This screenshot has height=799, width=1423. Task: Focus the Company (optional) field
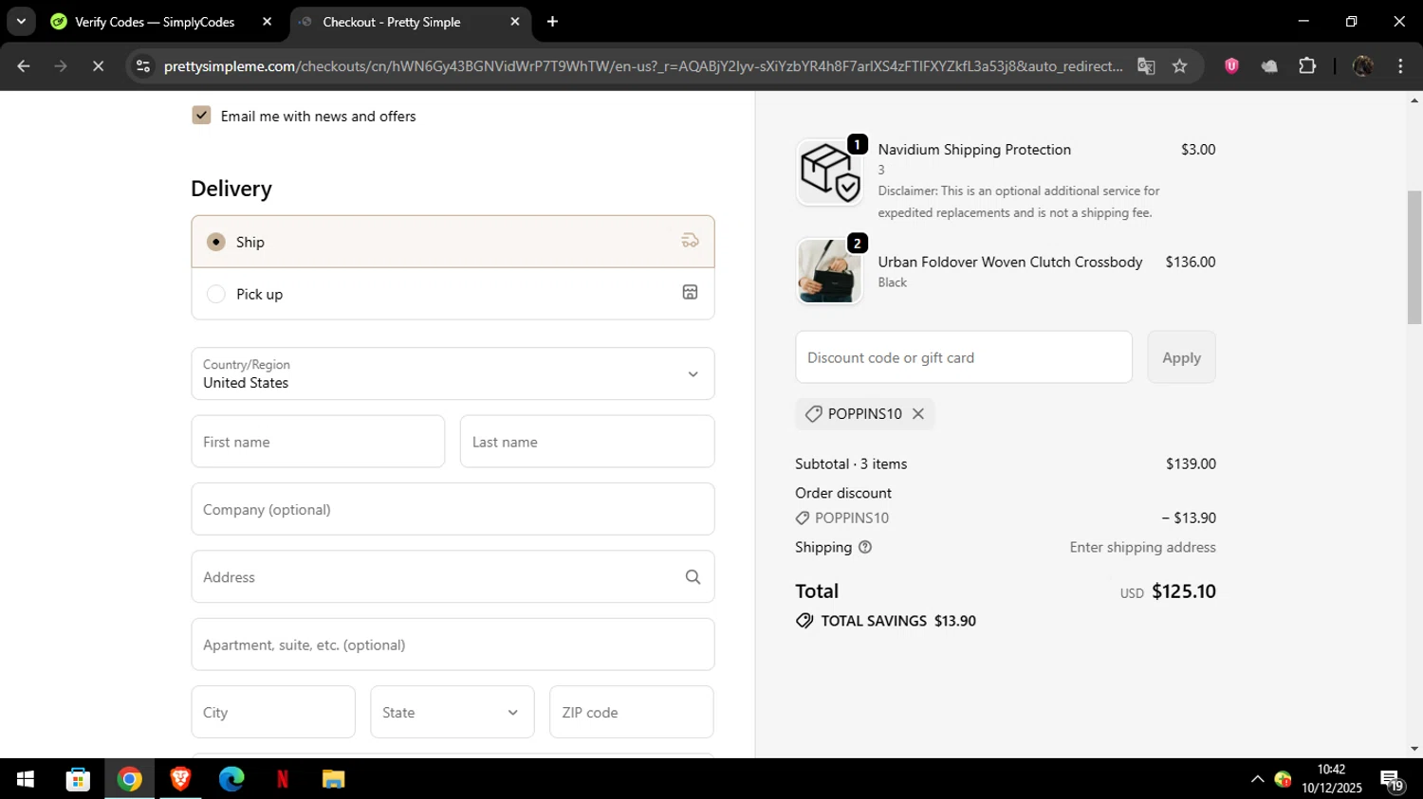(453, 509)
